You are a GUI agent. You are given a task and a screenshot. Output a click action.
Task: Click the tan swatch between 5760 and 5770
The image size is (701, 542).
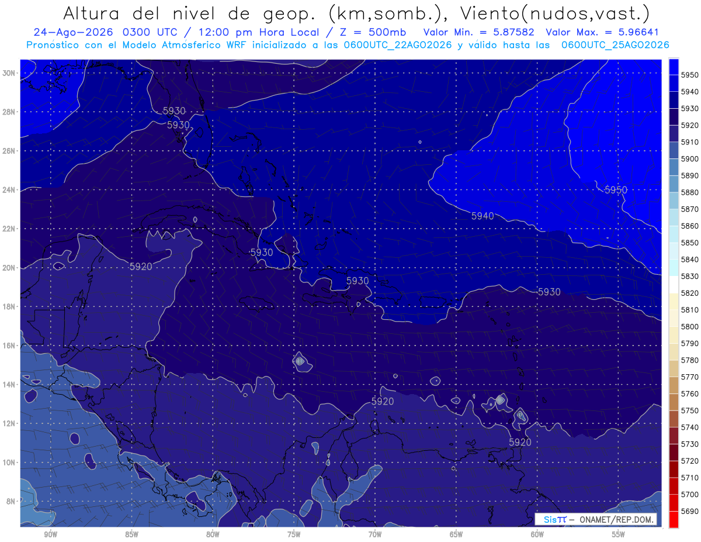click(674, 385)
